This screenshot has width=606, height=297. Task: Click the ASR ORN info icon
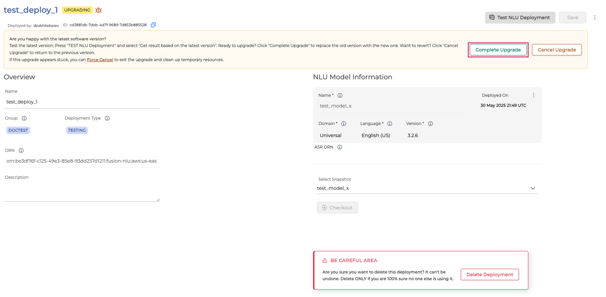point(340,147)
